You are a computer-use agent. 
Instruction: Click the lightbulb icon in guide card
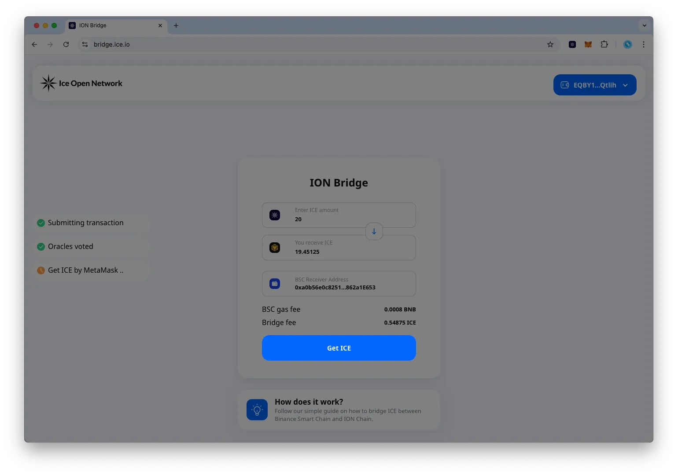(x=257, y=410)
